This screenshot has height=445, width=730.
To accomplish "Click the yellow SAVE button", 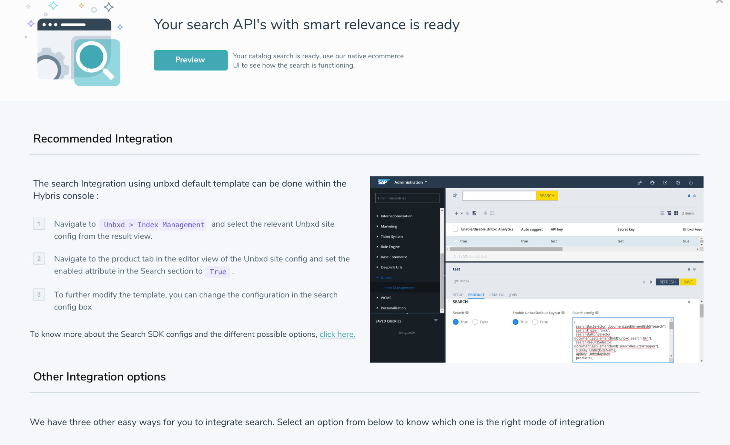I will 688,282.
